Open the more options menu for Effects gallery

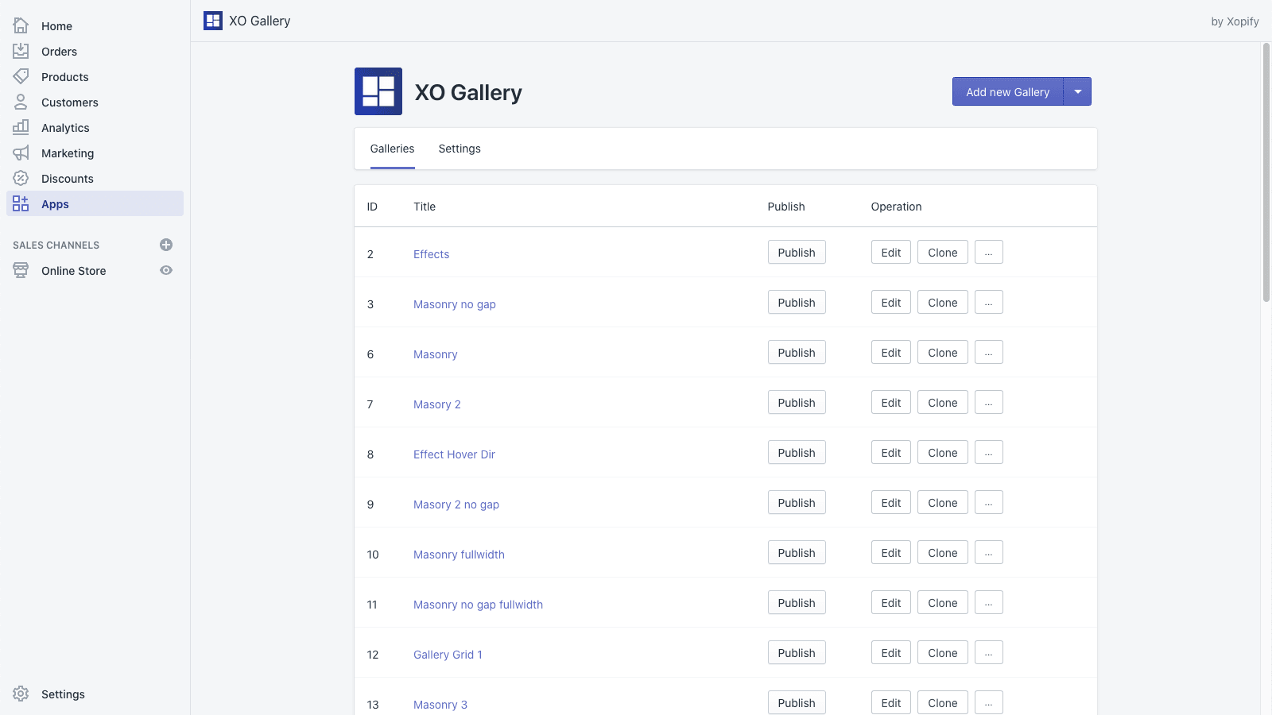[x=988, y=252]
